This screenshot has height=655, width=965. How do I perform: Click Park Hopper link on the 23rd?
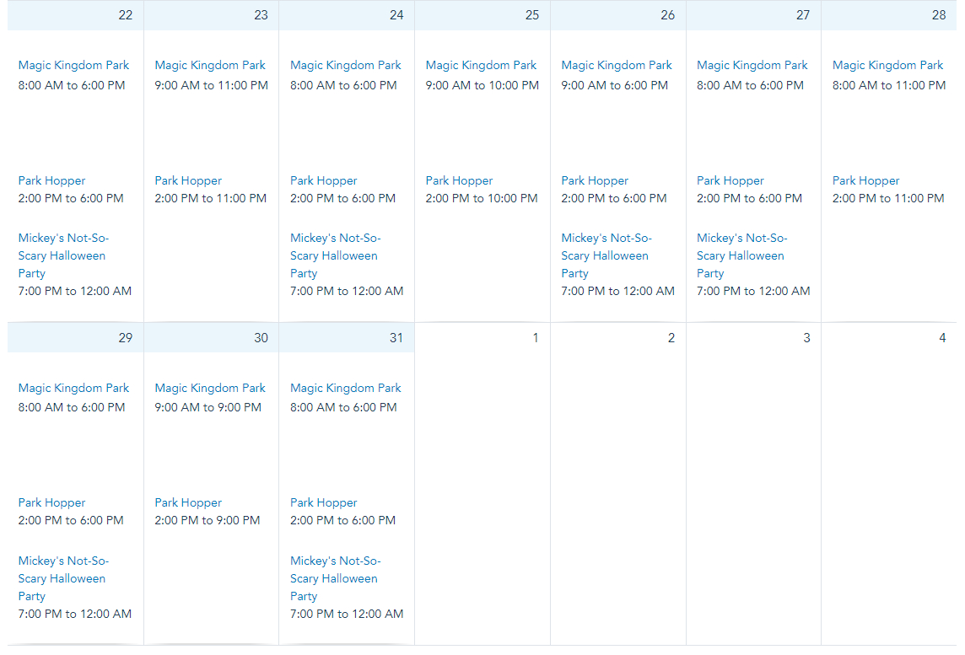(188, 180)
